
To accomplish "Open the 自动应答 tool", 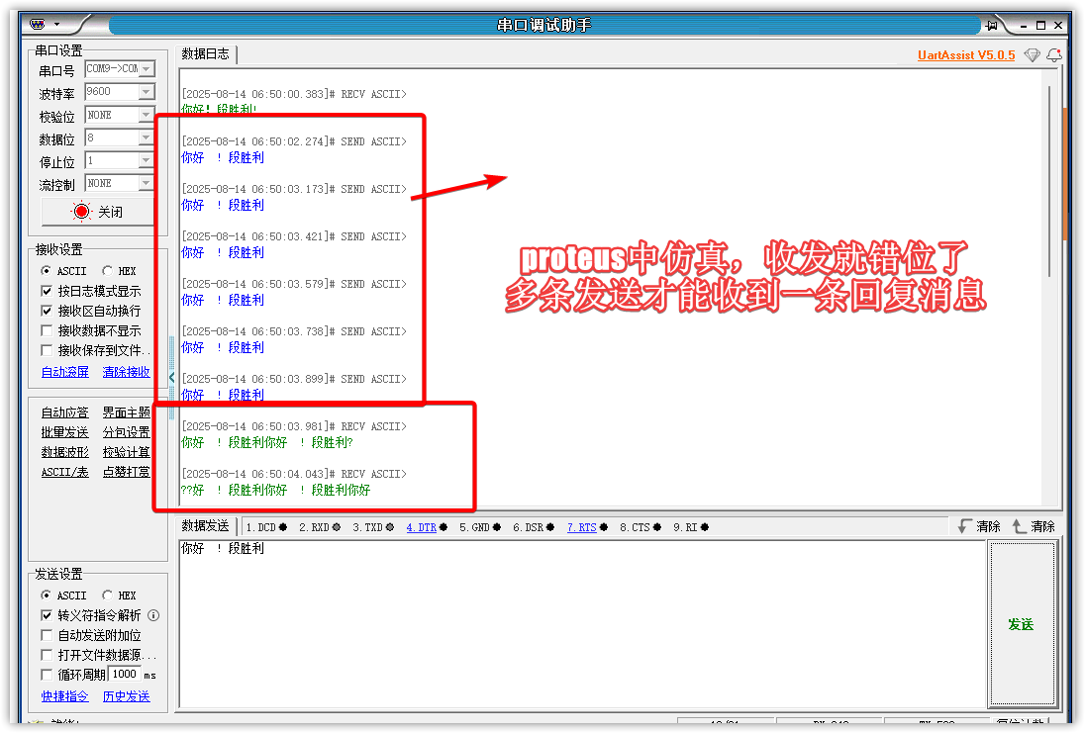I will (65, 412).
